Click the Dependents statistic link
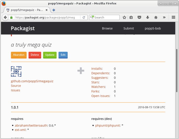Viewport: 179px width, 139px height. [101, 73]
